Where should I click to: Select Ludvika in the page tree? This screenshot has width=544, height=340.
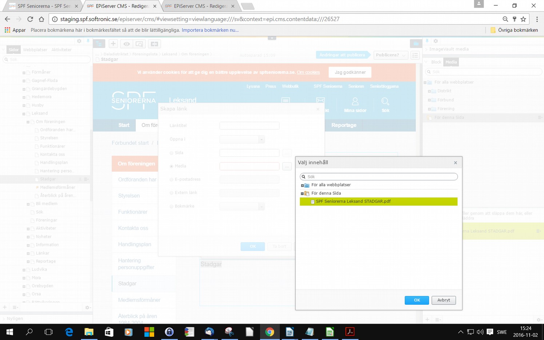click(39, 269)
